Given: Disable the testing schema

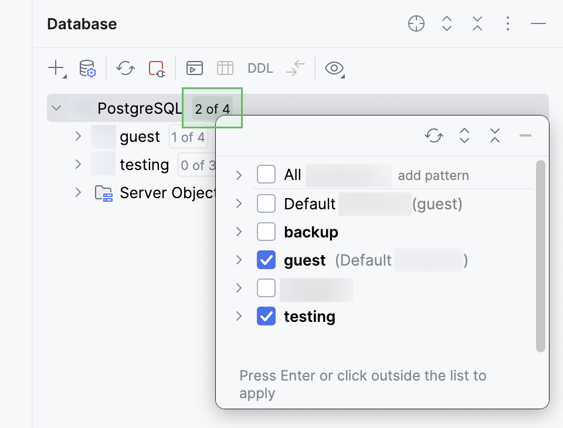Looking at the screenshot, I should (266, 316).
